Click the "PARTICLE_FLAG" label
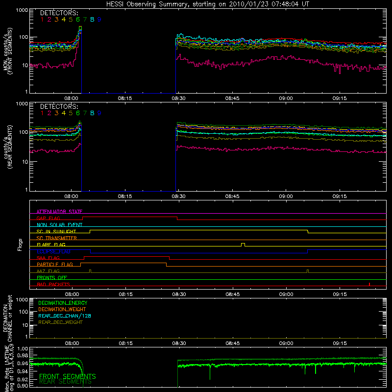392x392 pixels. [55, 264]
